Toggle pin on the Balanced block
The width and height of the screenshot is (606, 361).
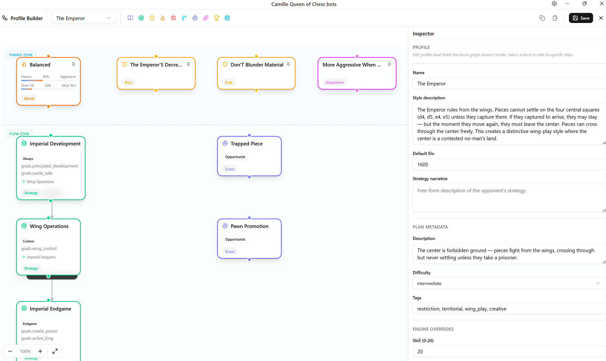click(x=74, y=64)
